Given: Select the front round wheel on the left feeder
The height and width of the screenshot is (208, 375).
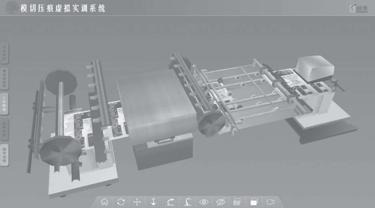Looking at the screenshot, I should pos(60,151).
